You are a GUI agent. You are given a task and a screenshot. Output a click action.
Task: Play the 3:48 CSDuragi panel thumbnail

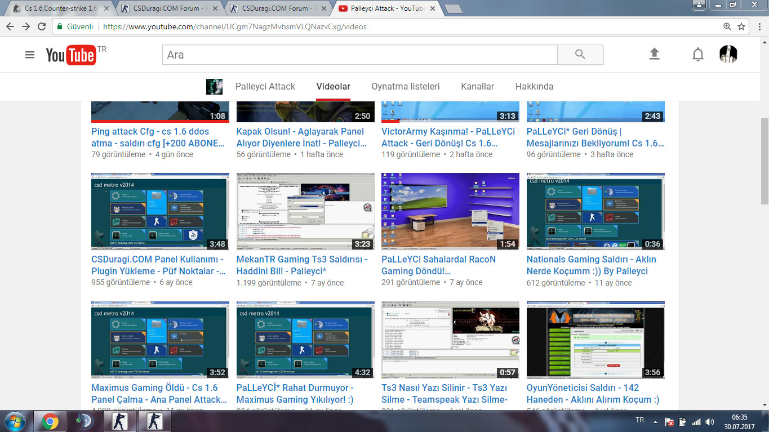point(160,211)
